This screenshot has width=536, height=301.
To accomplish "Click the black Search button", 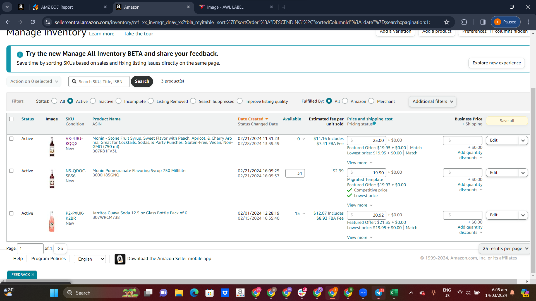I will 142,81.
